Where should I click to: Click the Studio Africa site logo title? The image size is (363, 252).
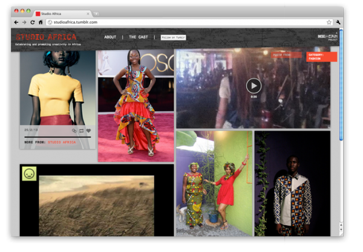point(47,37)
